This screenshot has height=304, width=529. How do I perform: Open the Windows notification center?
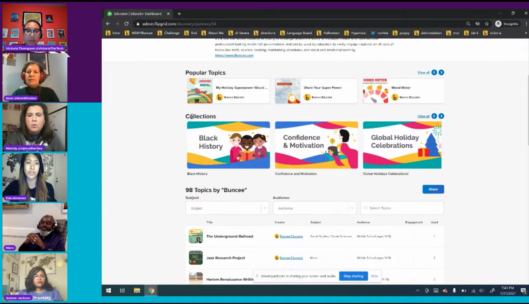click(523, 291)
